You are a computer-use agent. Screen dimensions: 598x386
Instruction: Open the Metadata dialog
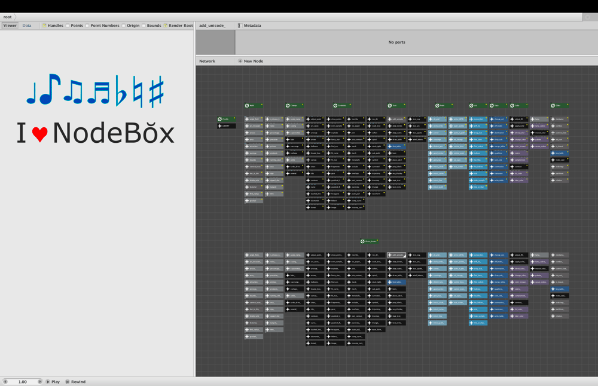(249, 26)
